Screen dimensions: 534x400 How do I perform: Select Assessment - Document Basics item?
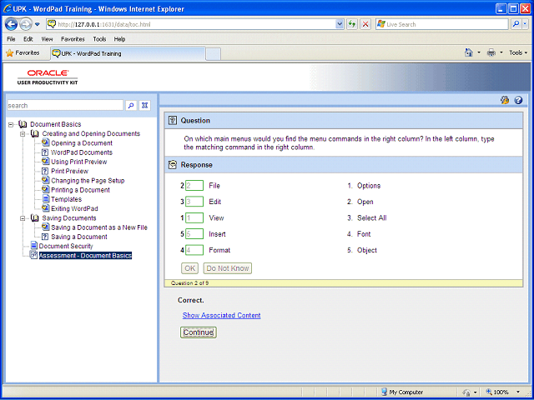click(85, 256)
